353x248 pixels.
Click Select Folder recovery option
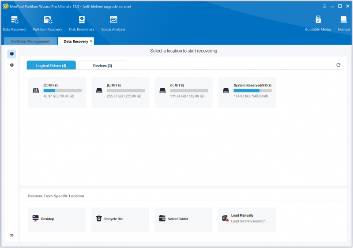click(184, 220)
